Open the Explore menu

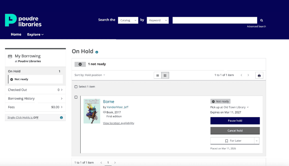coord(35,34)
